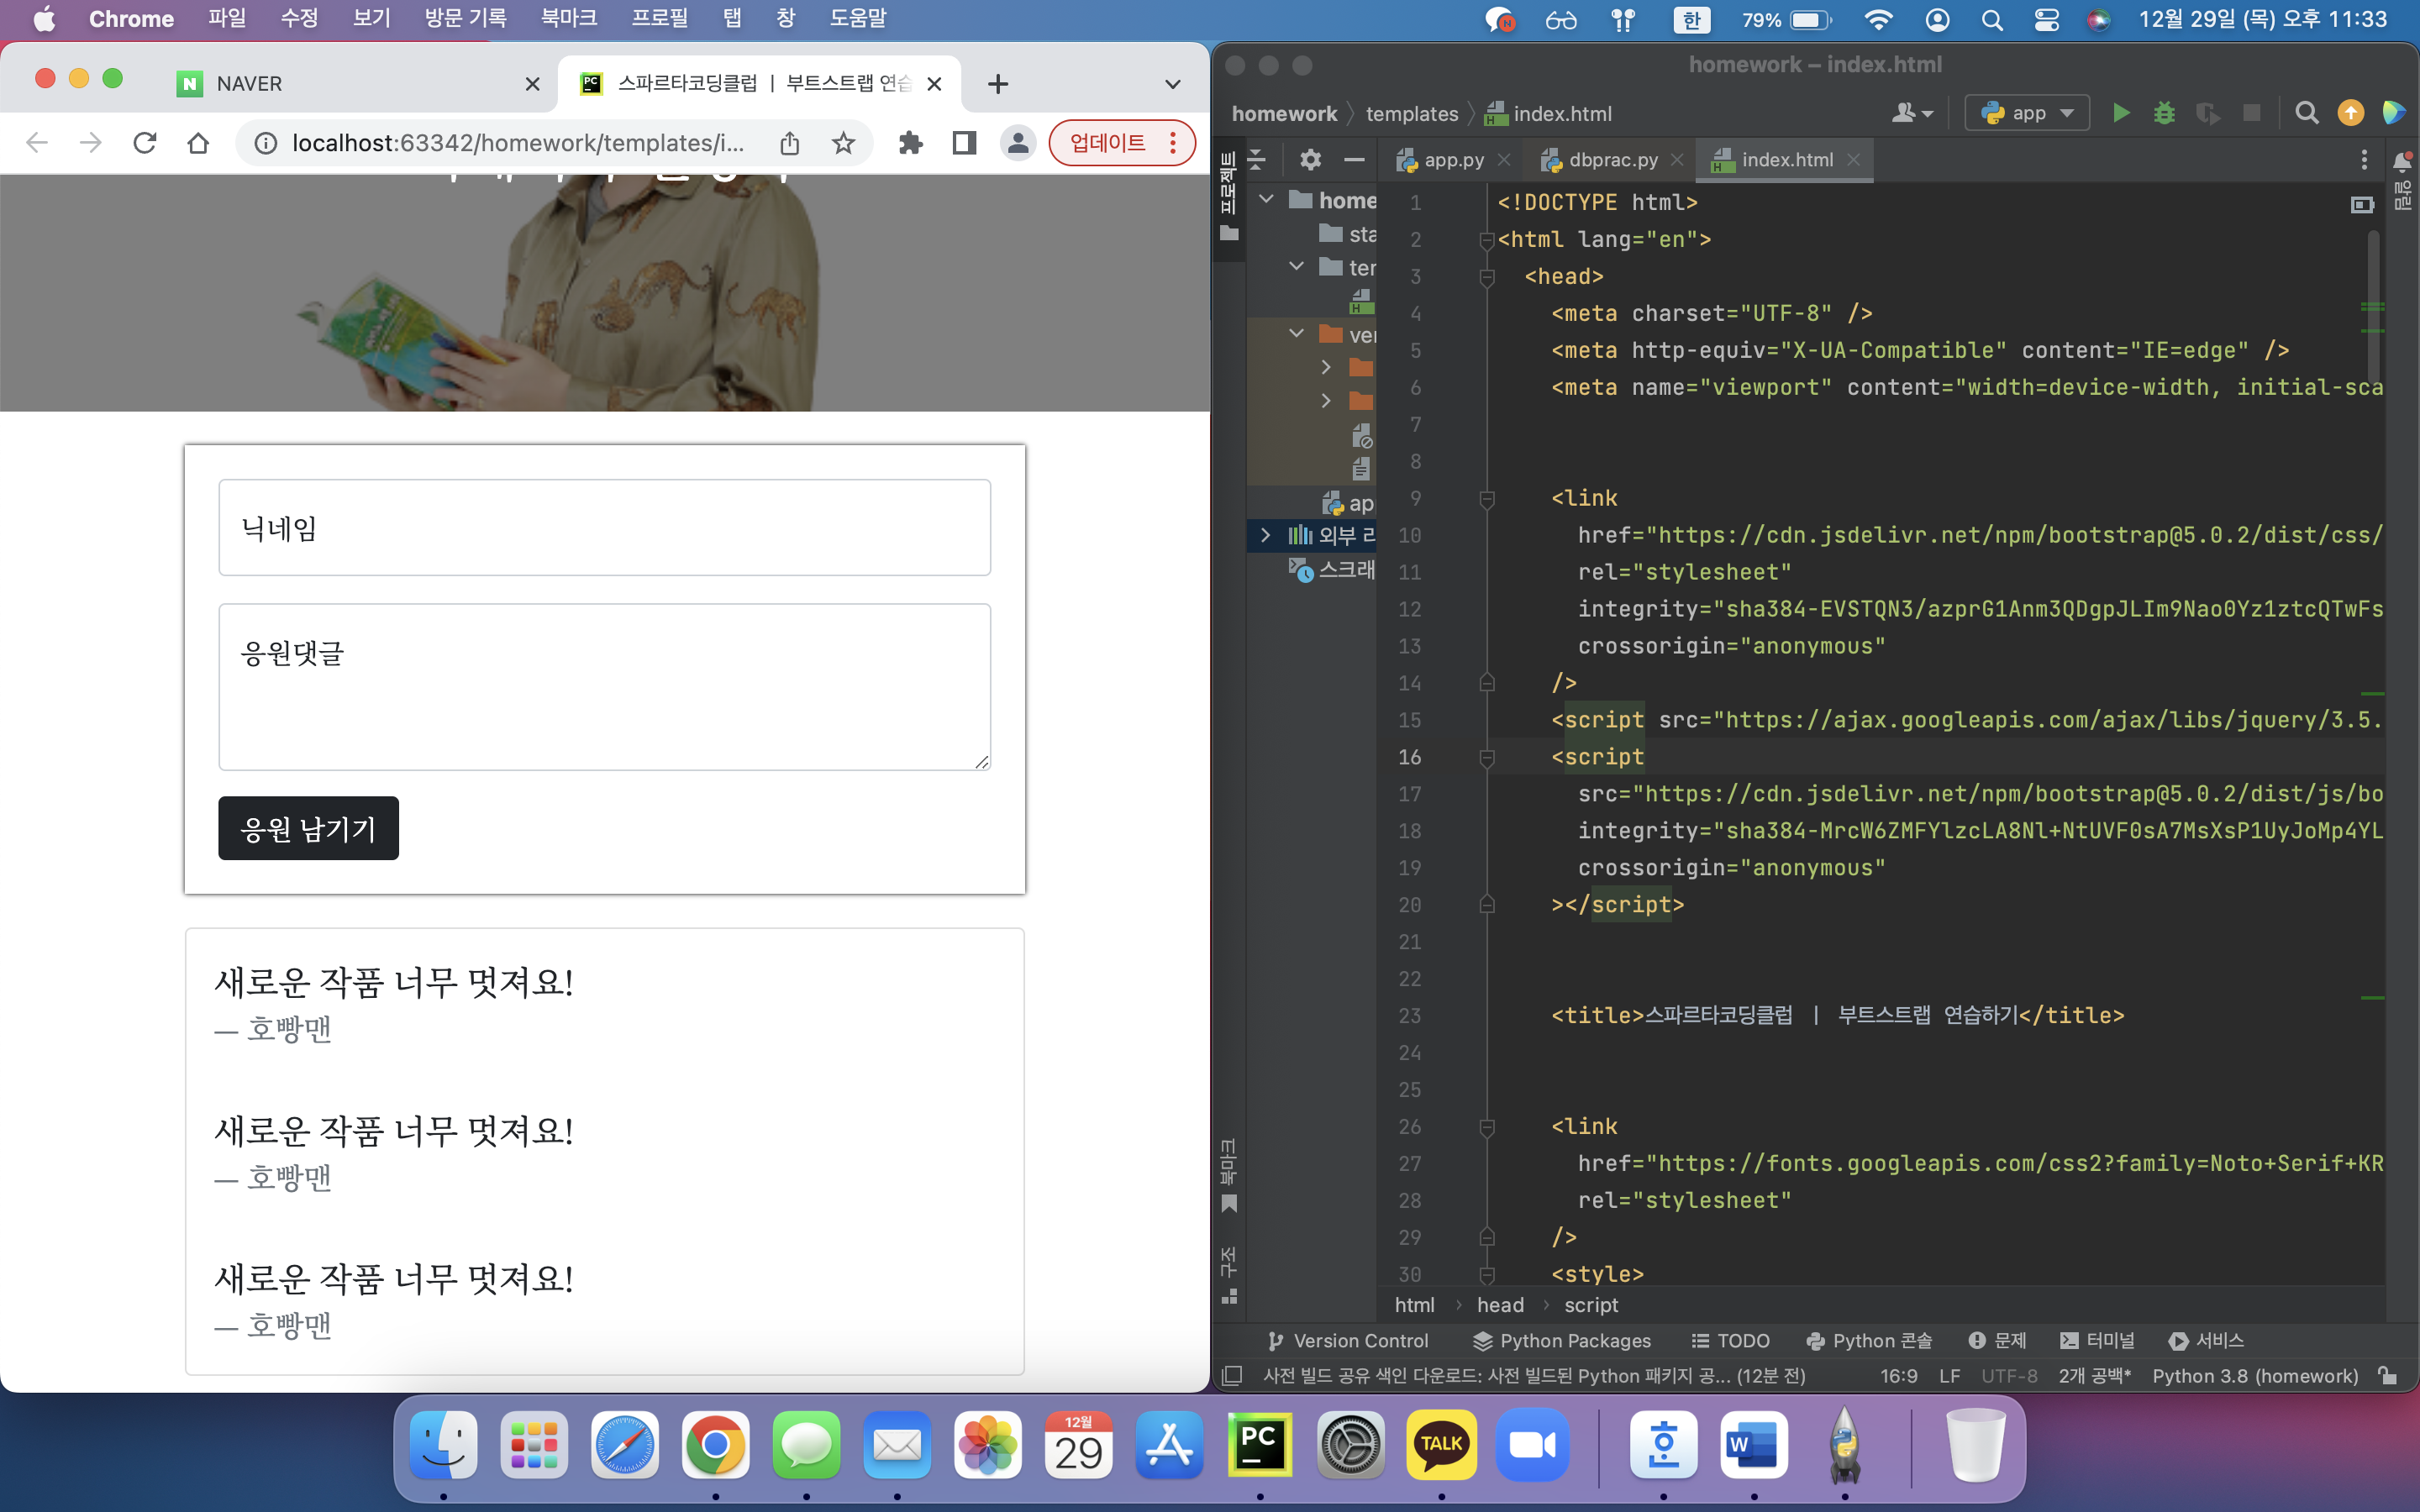Toggle the bookmarks tool window stripe button
Image resolution: width=2420 pixels, height=1512 pixels.
tap(1229, 1176)
